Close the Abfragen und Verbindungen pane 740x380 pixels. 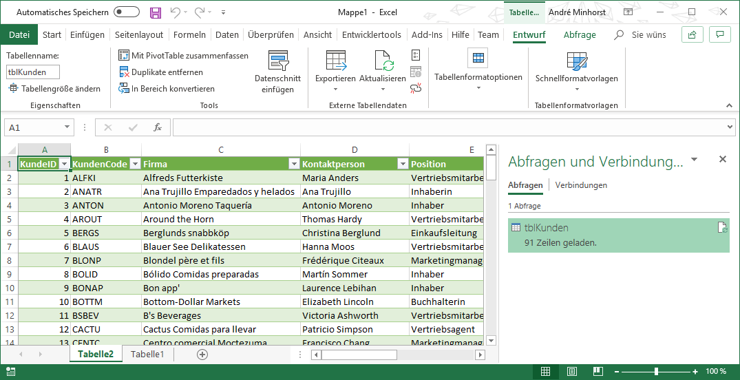point(723,160)
